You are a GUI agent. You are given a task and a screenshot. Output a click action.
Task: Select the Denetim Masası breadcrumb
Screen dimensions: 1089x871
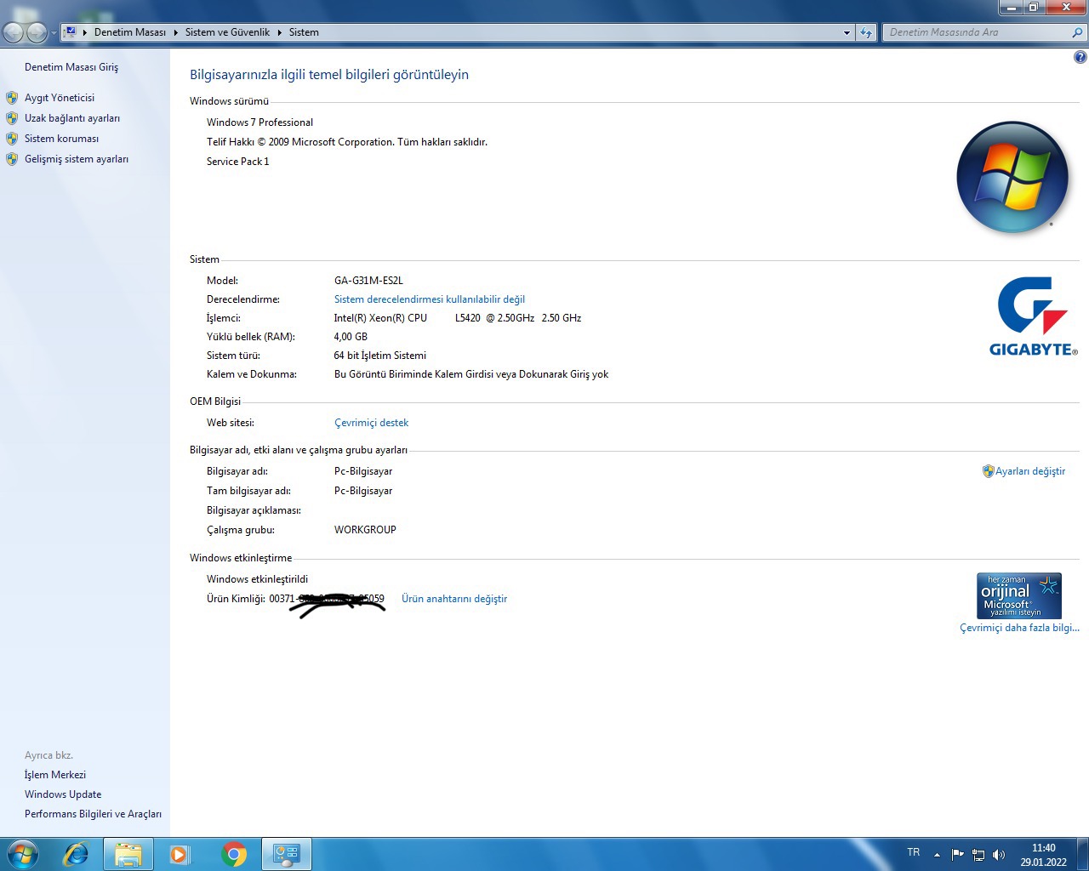(130, 32)
